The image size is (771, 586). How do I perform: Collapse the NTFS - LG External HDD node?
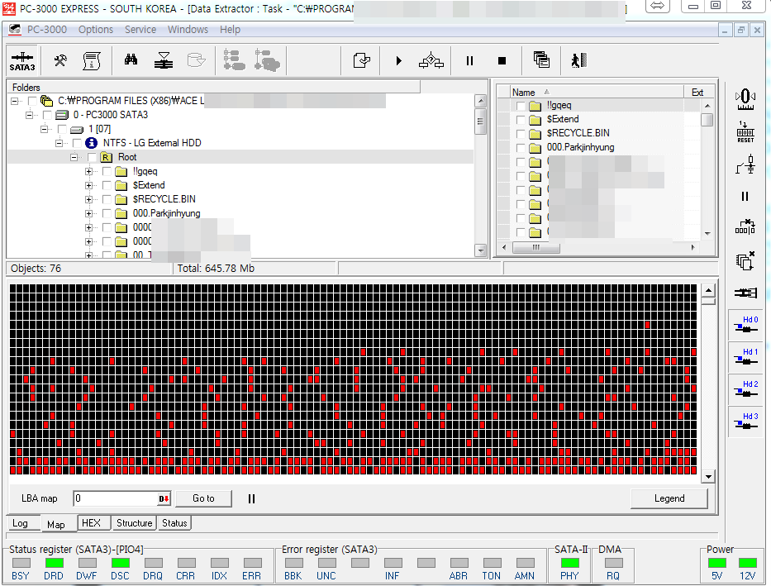(59, 143)
